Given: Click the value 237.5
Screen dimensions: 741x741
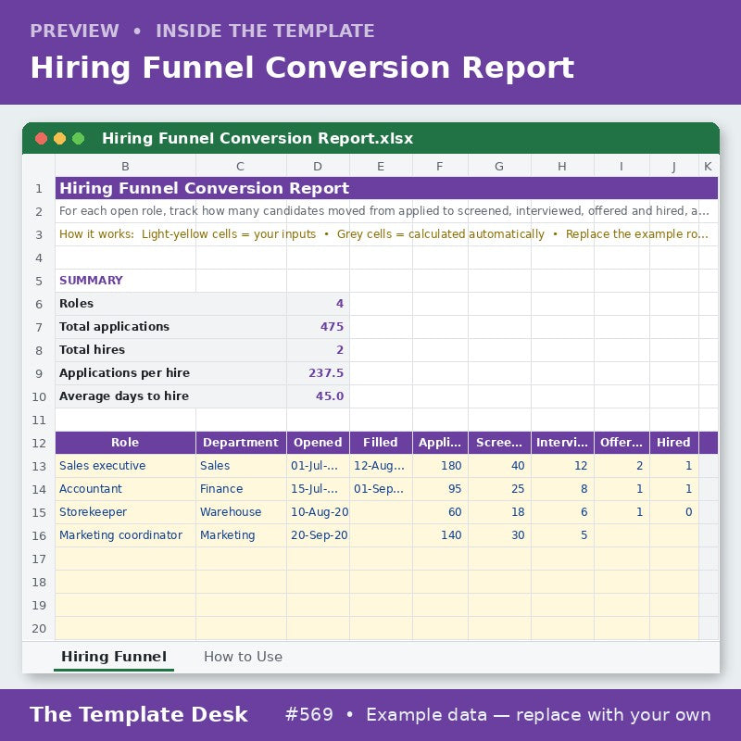Looking at the screenshot, I should click(x=318, y=373).
